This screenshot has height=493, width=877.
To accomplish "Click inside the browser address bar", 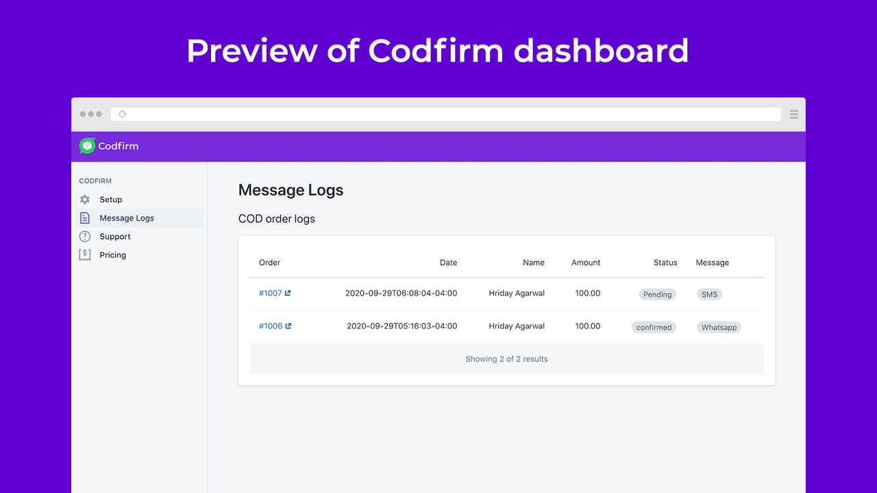I will click(x=445, y=114).
